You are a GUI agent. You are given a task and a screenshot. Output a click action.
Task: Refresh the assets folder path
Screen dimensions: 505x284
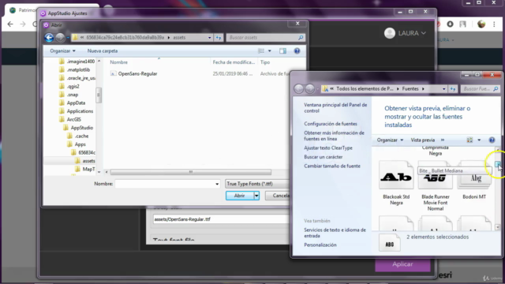(x=219, y=38)
